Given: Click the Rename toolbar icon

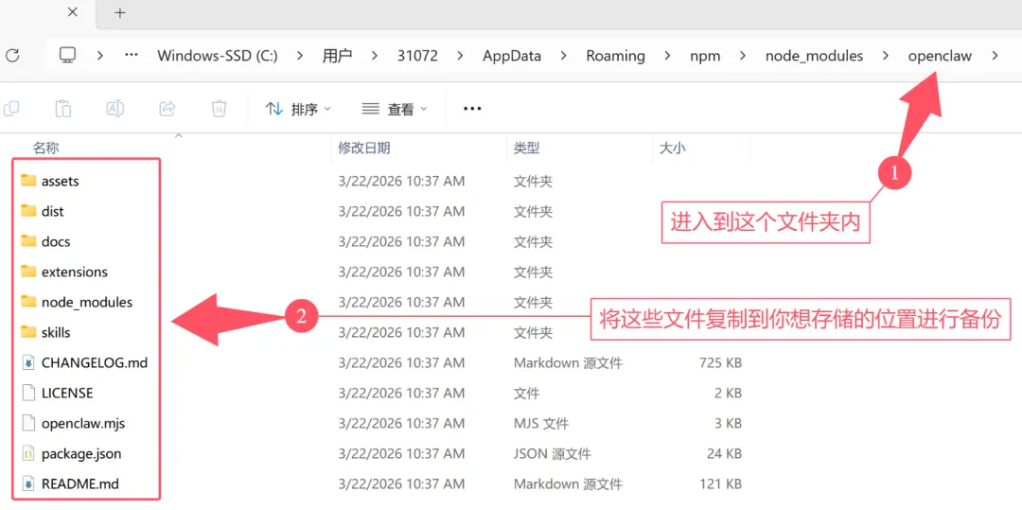Looking at the screenshot, I should pos(115,108).
